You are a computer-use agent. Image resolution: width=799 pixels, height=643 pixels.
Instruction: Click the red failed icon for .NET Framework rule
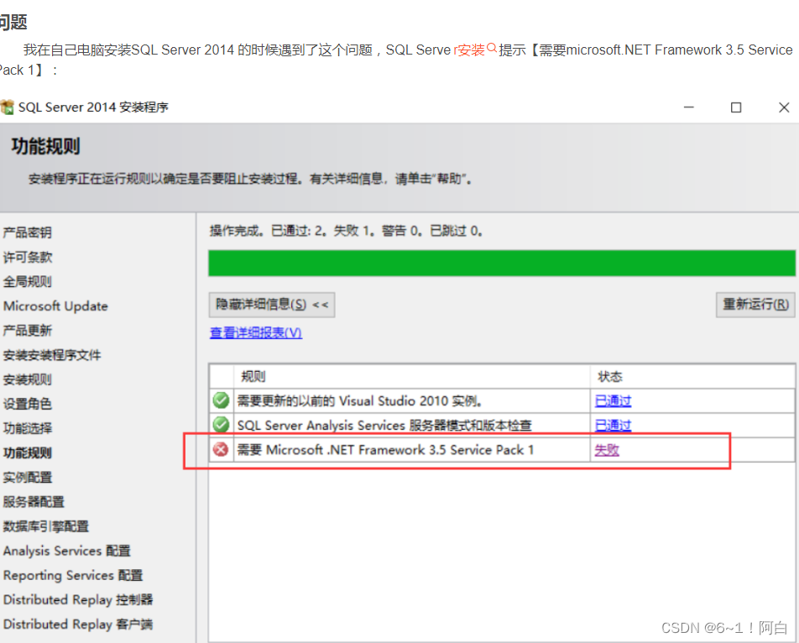(221, 449)
